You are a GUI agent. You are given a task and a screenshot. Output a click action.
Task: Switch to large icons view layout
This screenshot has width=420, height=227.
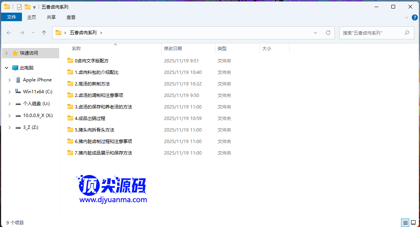413,223
